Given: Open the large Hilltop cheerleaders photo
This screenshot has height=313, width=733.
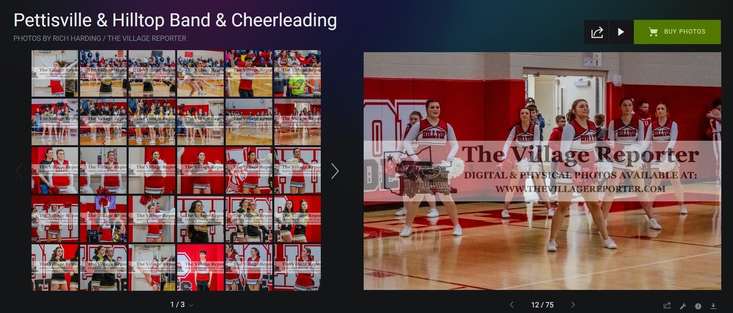Looking at the screenshot, I should [x=542, y=171].
